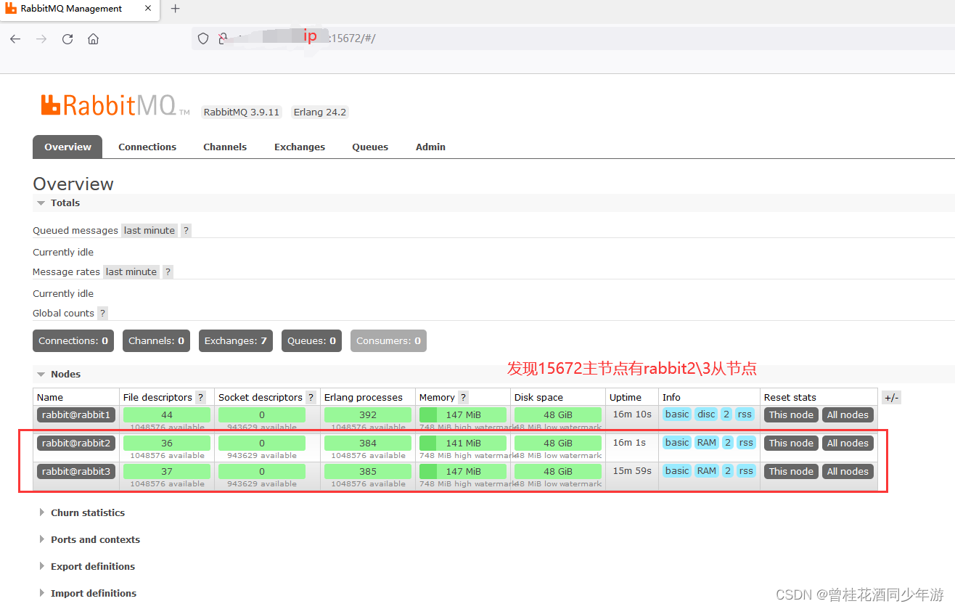Switch to the Overview tab
955x609 pixels.
(x=67, y=147)
